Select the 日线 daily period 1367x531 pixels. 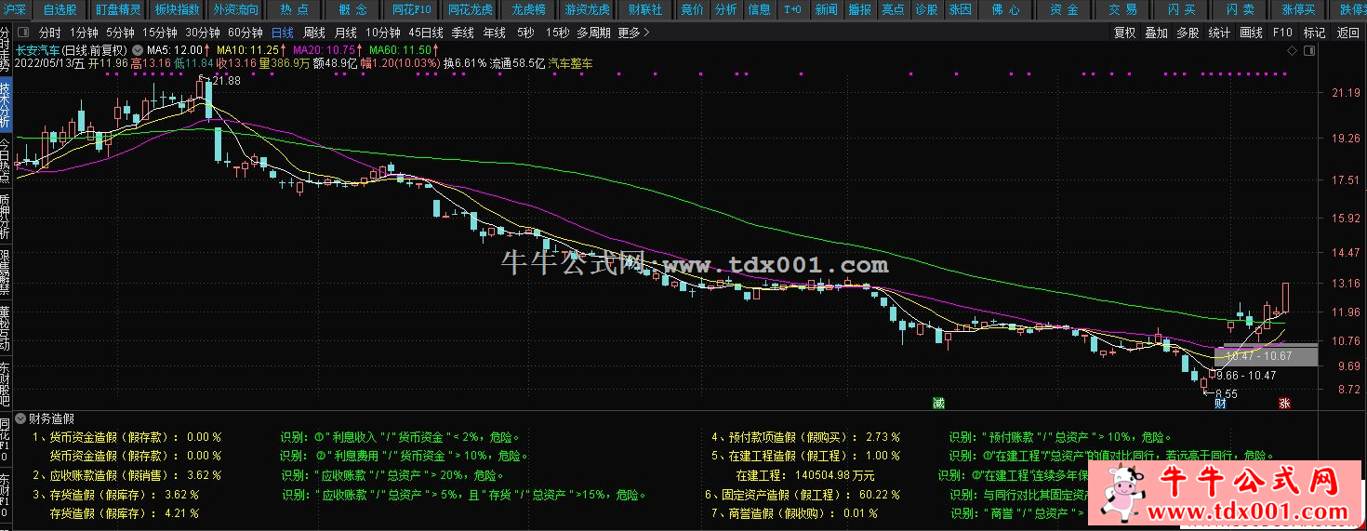pyautogui.click(x=282, y=33)
